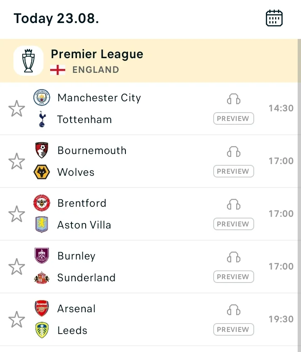This screenshot has width=301, height=352.
Task: Click the Wolves club crest
Action: [x=42, y=172]
